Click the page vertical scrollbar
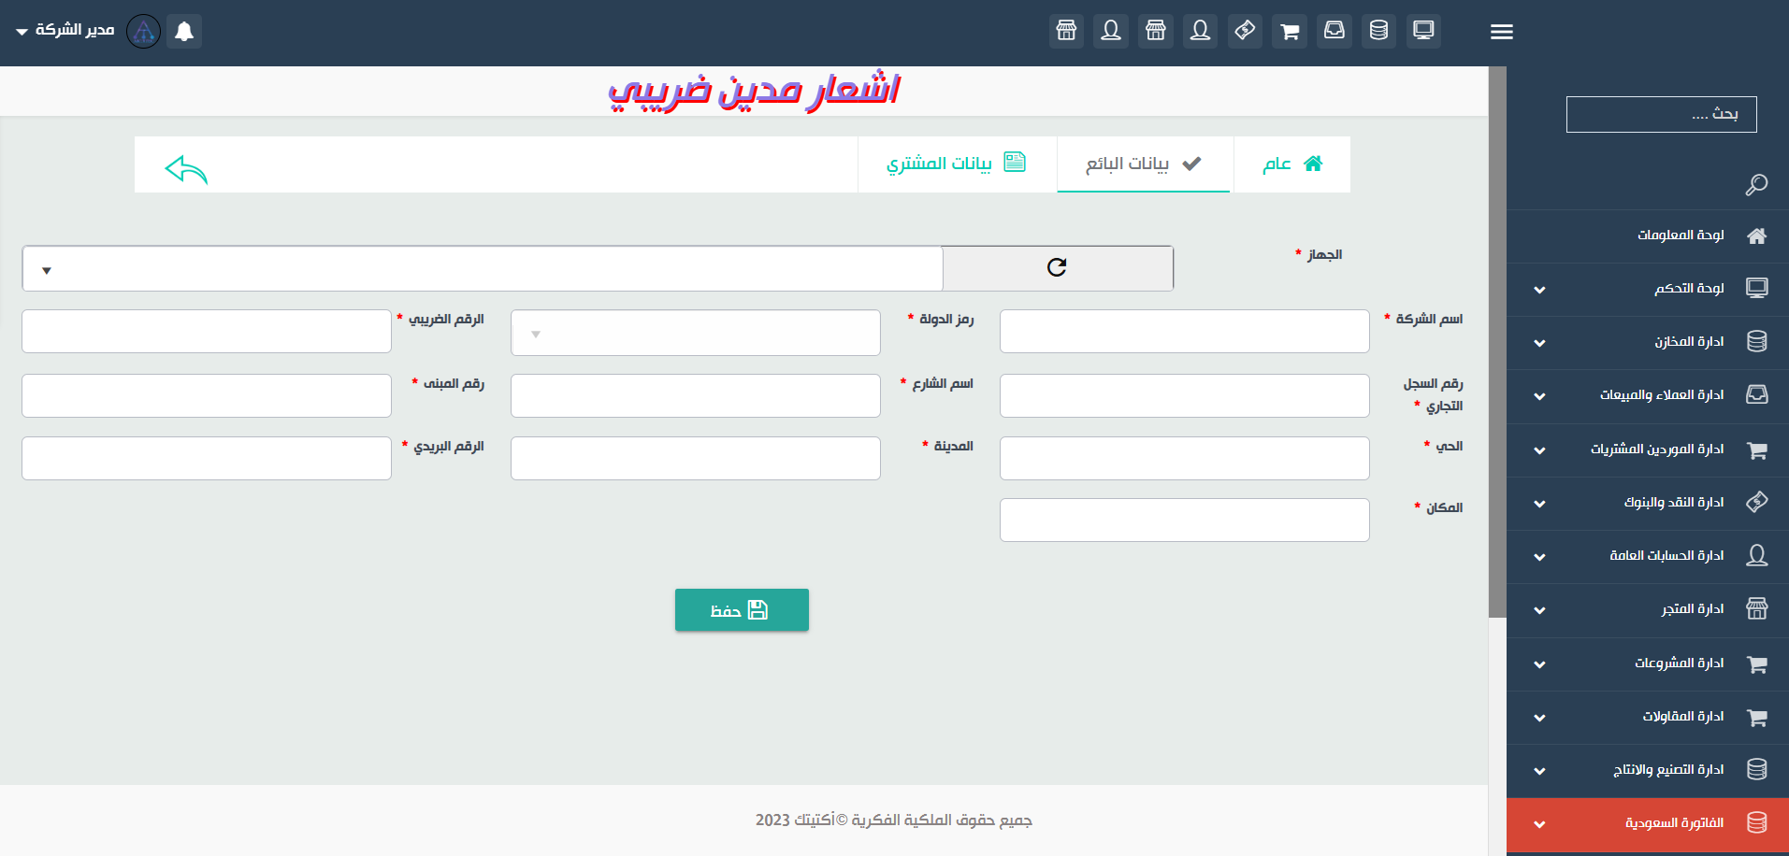 (x=1497, y=342)
